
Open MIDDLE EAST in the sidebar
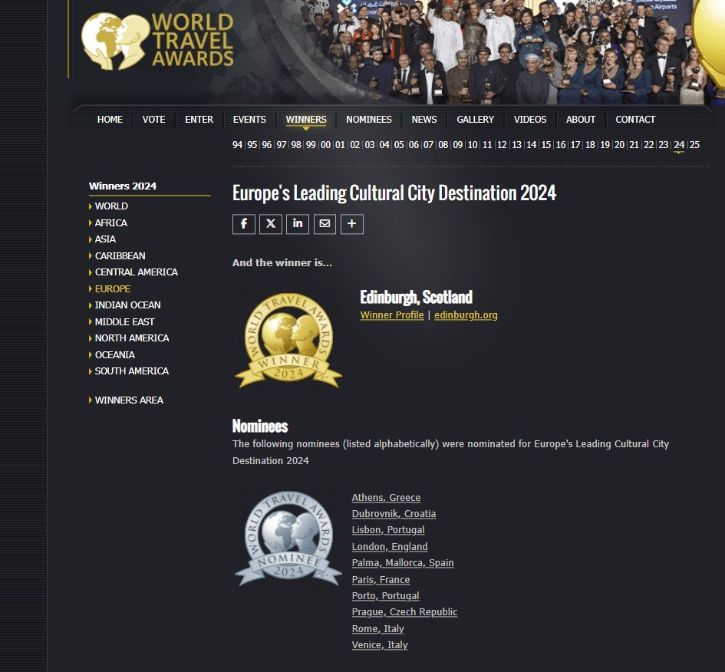(x=125, y=321)
